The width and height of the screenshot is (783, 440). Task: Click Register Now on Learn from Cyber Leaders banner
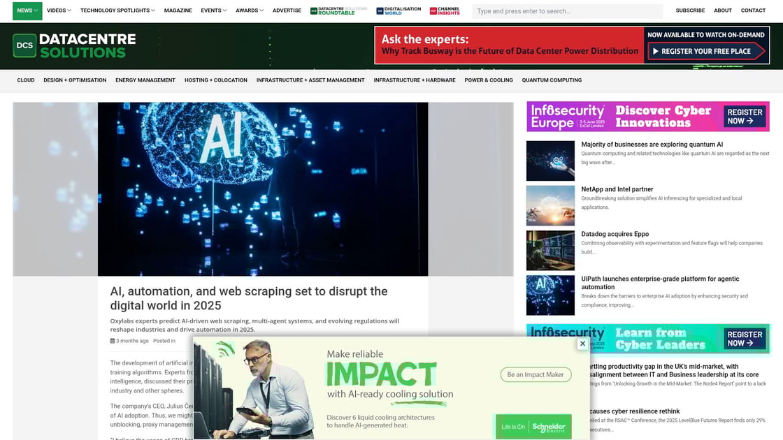(x=745, y=339)
